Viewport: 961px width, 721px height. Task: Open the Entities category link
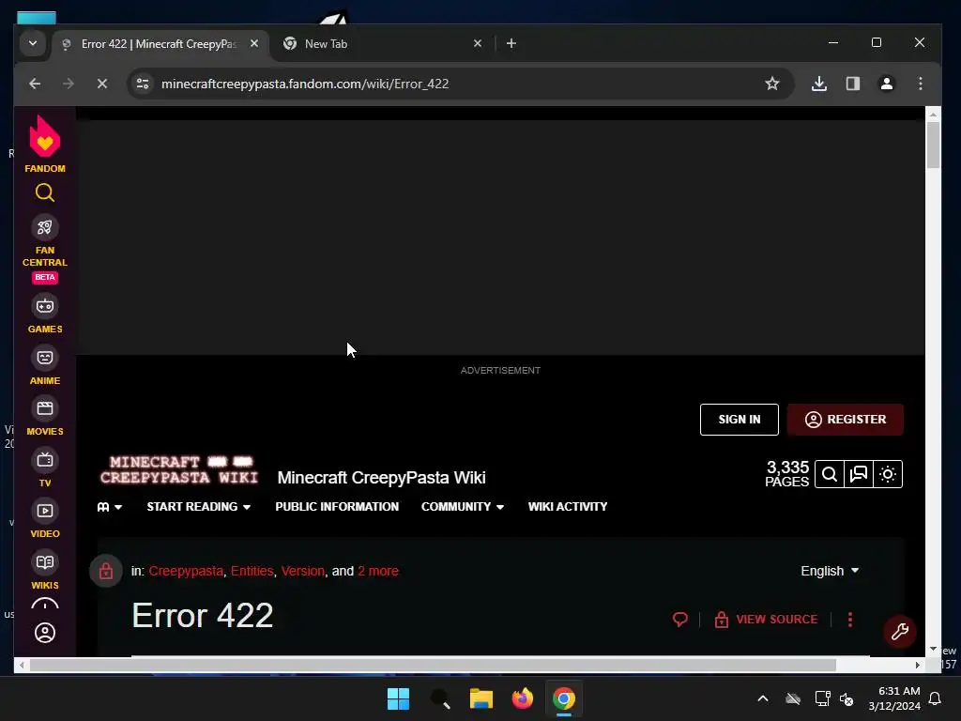pyautogui.click(x=252, y=571)
